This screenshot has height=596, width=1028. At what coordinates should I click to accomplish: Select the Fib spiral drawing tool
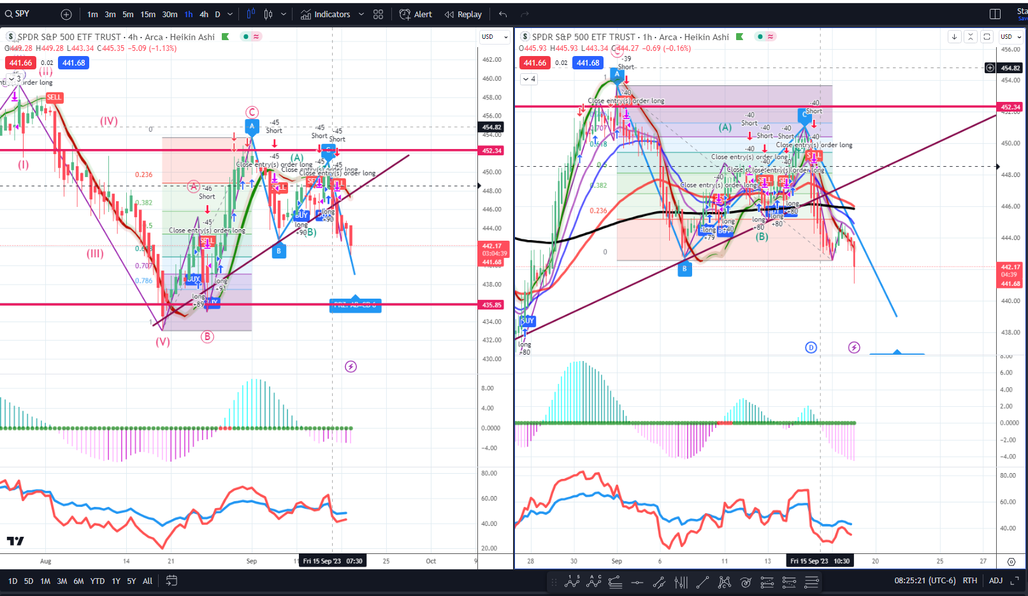pyautogui.click(x=746, y=581)
